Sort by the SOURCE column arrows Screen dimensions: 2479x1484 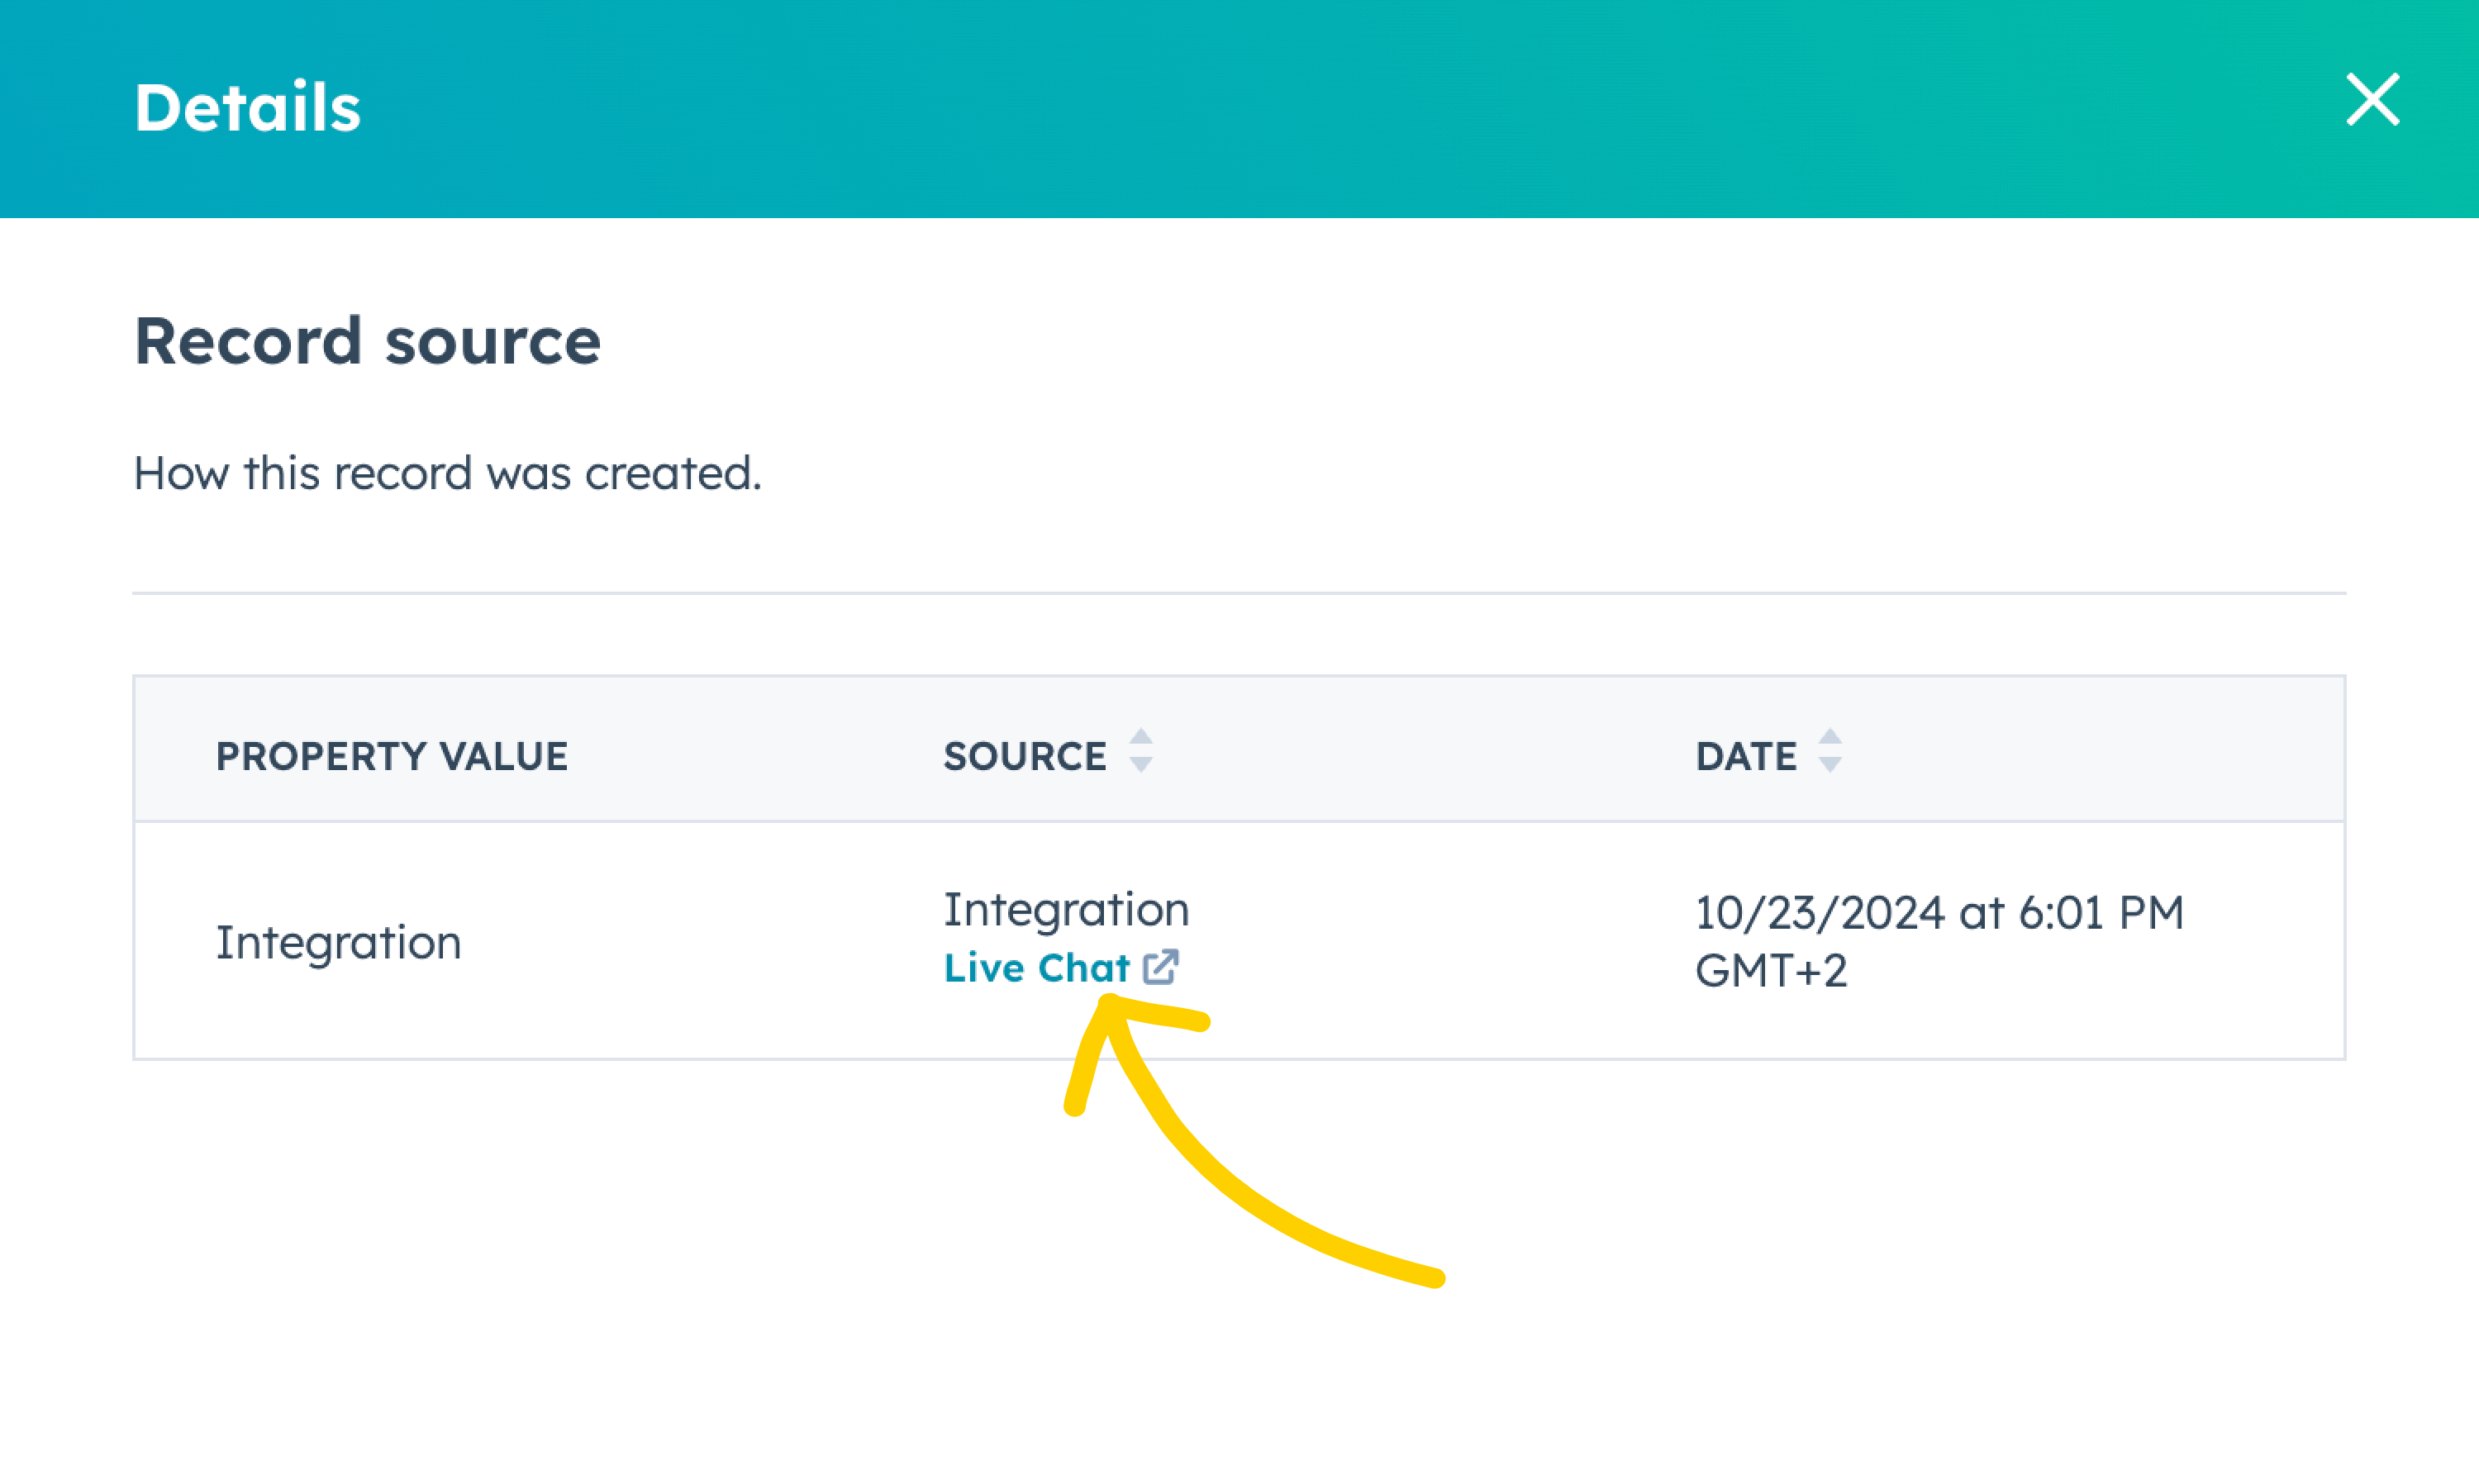point(1140,751)
